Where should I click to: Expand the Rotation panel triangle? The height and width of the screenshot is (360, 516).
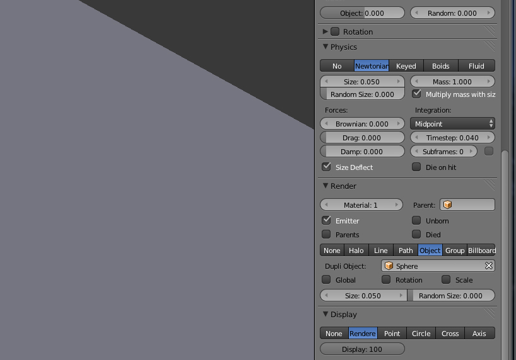coord(325,31)
